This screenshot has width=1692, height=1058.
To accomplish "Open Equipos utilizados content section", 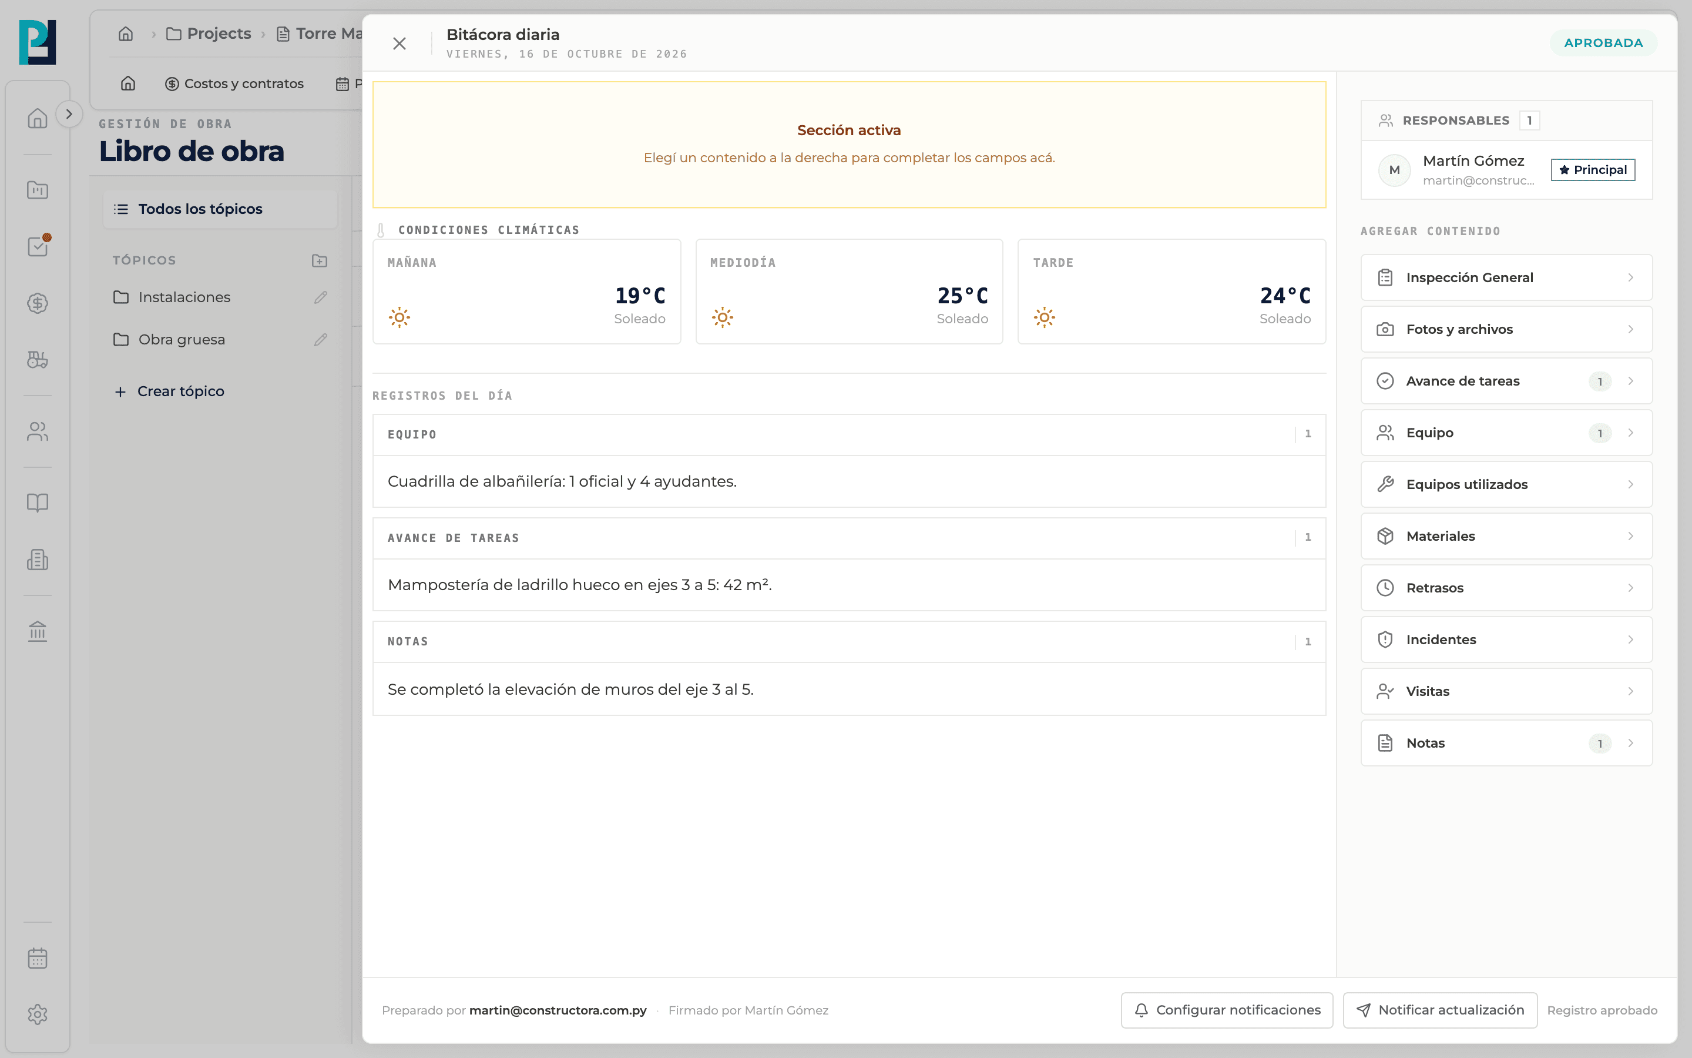I will (x=1506, y=485).
